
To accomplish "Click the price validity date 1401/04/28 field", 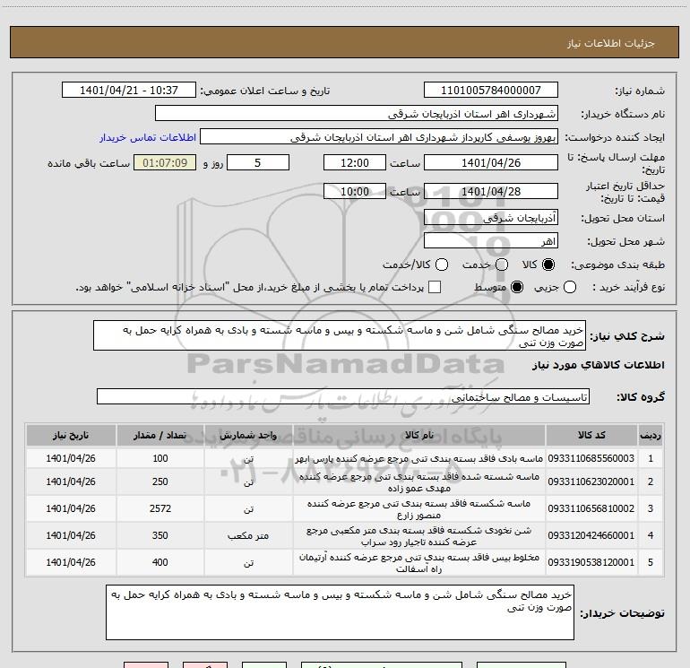I will point(491,192).
